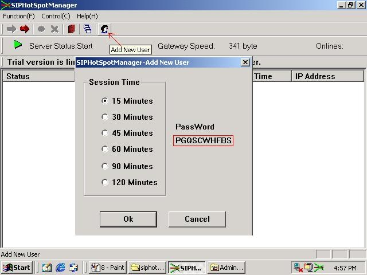
Task: Click the Onlines: label
Action: click(x=330, y=46)
